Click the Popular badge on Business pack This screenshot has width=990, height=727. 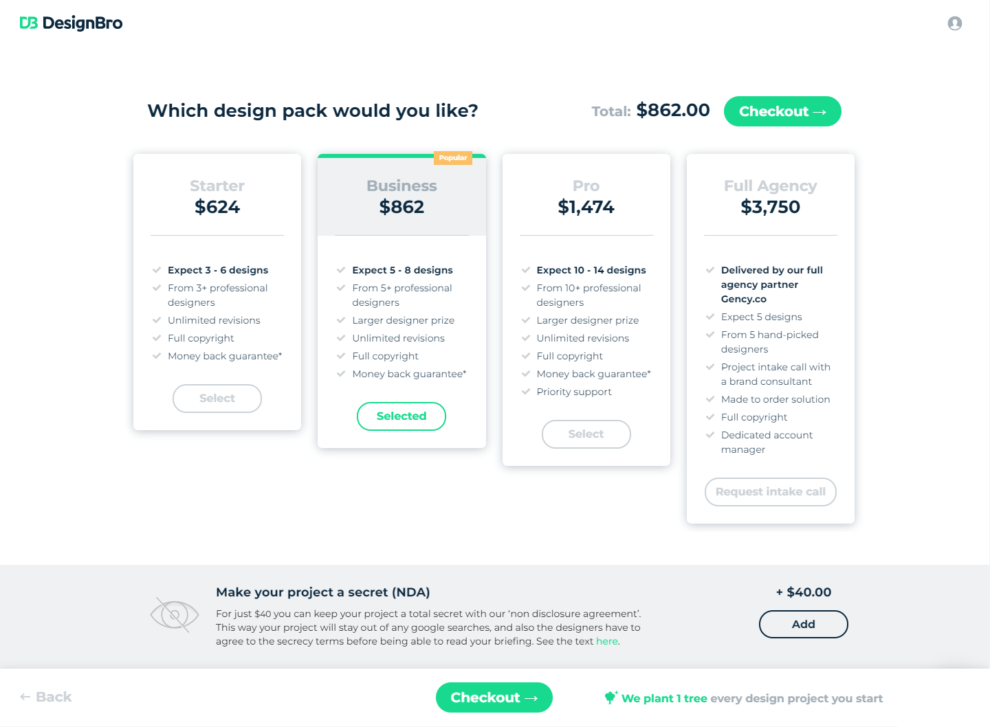point(453,157)
